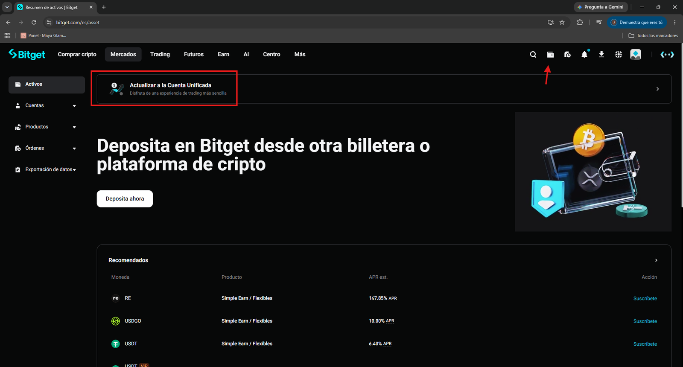Viewport: 683px width, 367px height.
Task: Open the Todos los marcadores folder
Action: (x=653, y=35)
